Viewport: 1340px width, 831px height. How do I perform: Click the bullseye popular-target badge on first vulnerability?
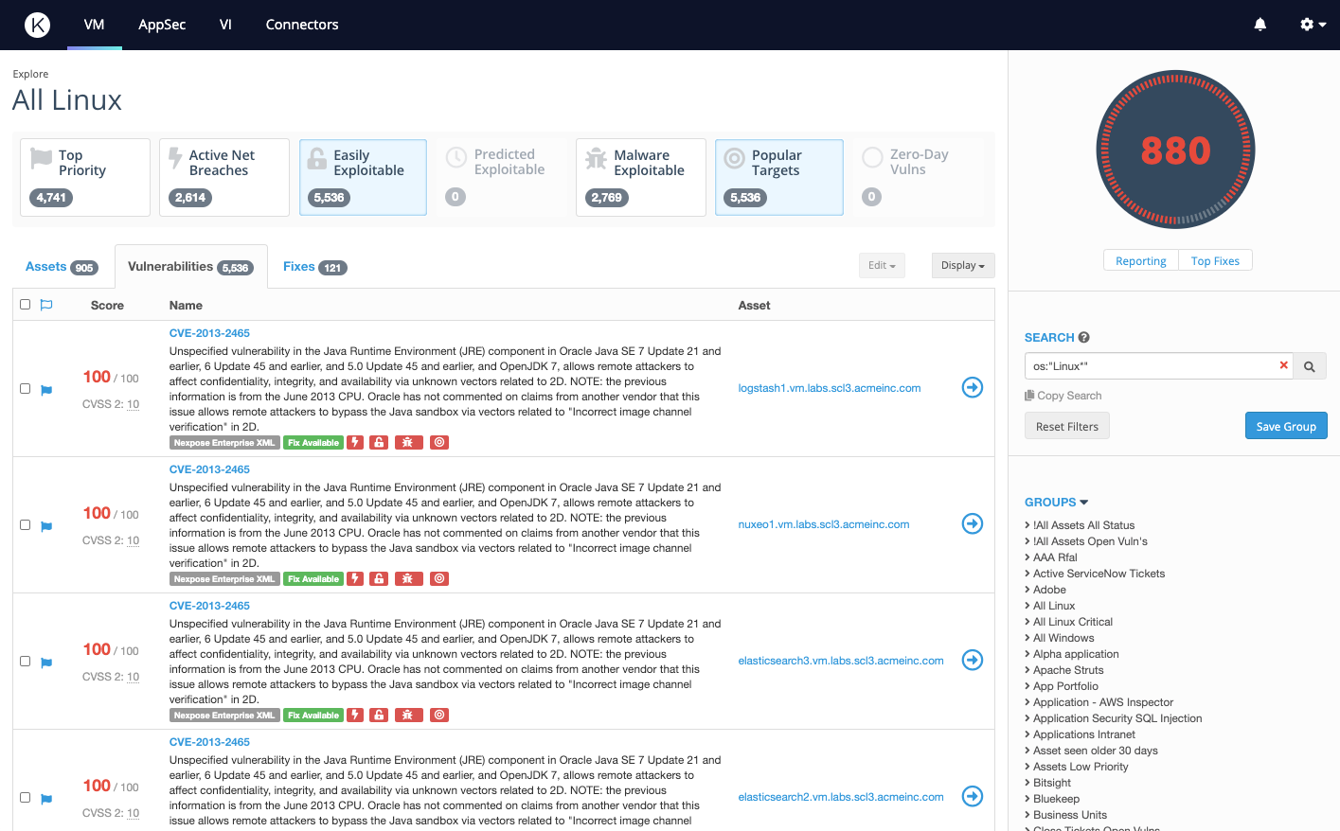tap(438, 442)
